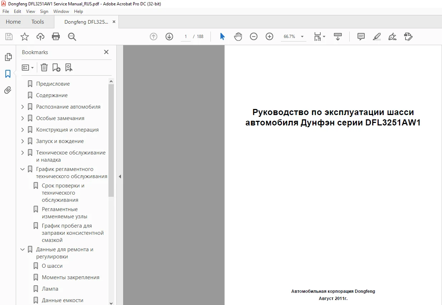
Task: Collapse График регламентного технического обслуживания
Action: (x=23, y=169)
